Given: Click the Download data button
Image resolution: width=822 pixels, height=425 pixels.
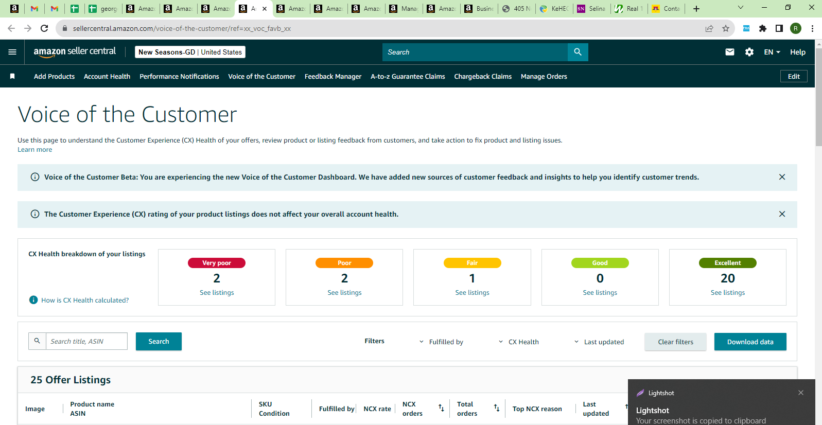Looking at the screenshot, I should pyautogui.click(x=750, y=342).
